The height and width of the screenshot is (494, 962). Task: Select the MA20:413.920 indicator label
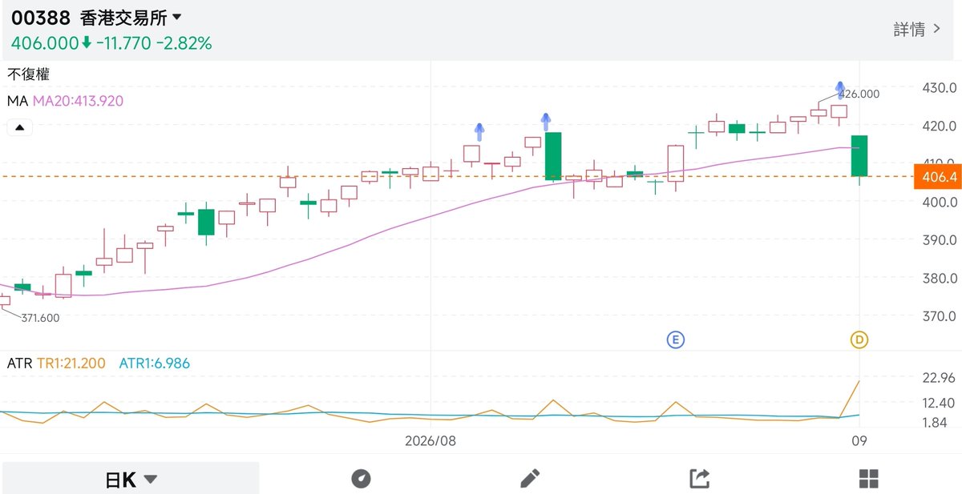(x=78, y=101)
